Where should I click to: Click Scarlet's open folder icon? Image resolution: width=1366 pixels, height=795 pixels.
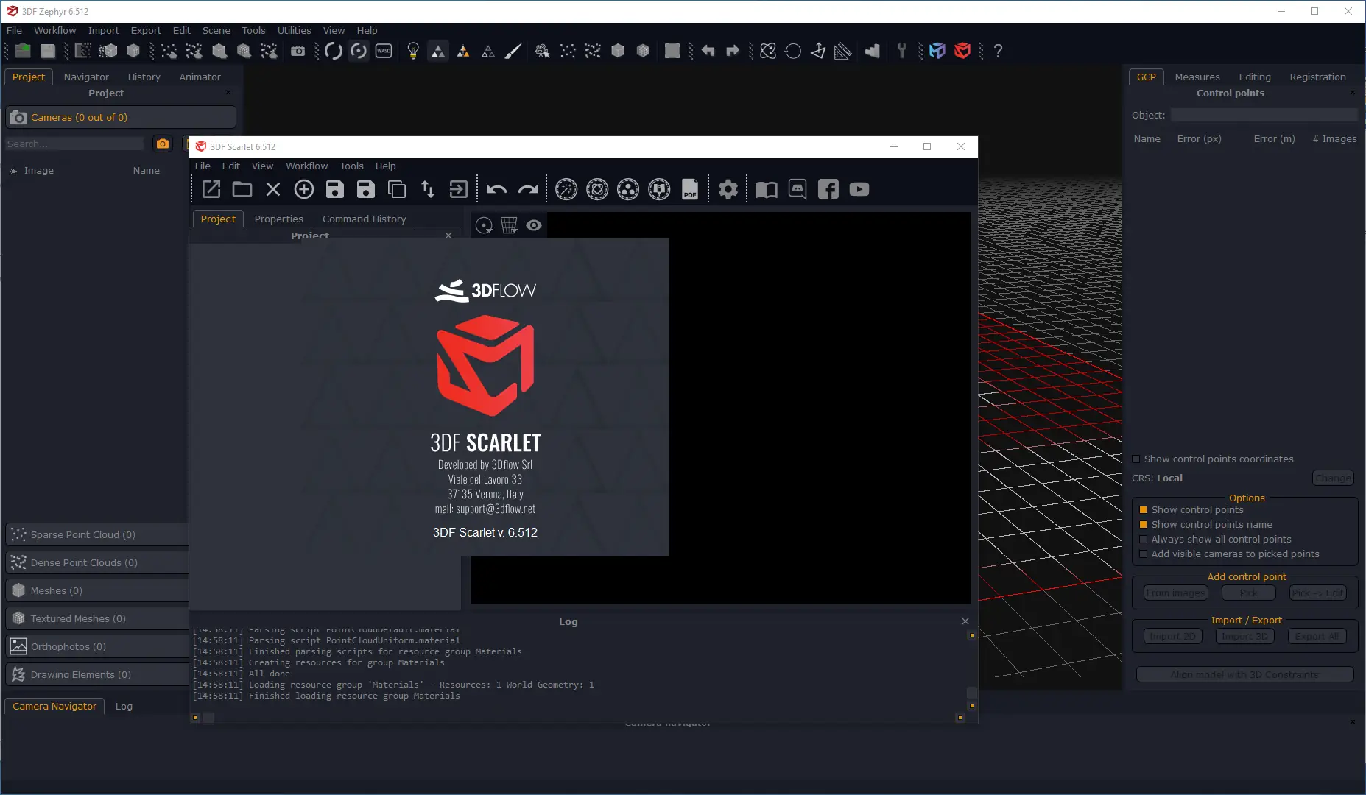click(242, 189)
